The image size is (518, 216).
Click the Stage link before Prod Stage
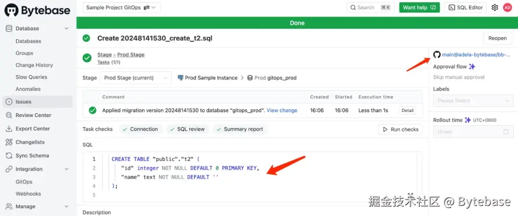105,55
